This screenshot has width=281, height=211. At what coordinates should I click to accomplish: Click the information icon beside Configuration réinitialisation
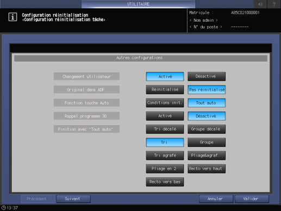(13, 17)
